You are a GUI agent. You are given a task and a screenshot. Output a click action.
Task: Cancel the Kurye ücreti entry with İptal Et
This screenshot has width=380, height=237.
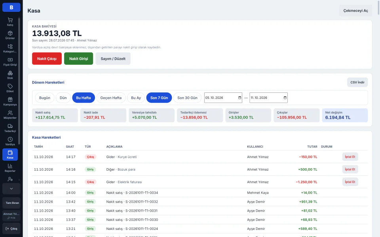pos(350,157)
